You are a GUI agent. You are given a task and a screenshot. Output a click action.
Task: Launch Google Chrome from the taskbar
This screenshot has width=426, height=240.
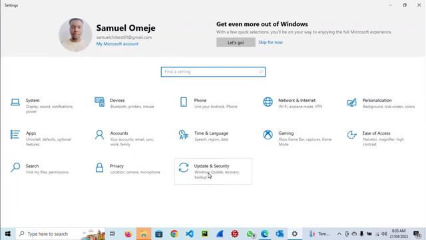click(174, 234)
